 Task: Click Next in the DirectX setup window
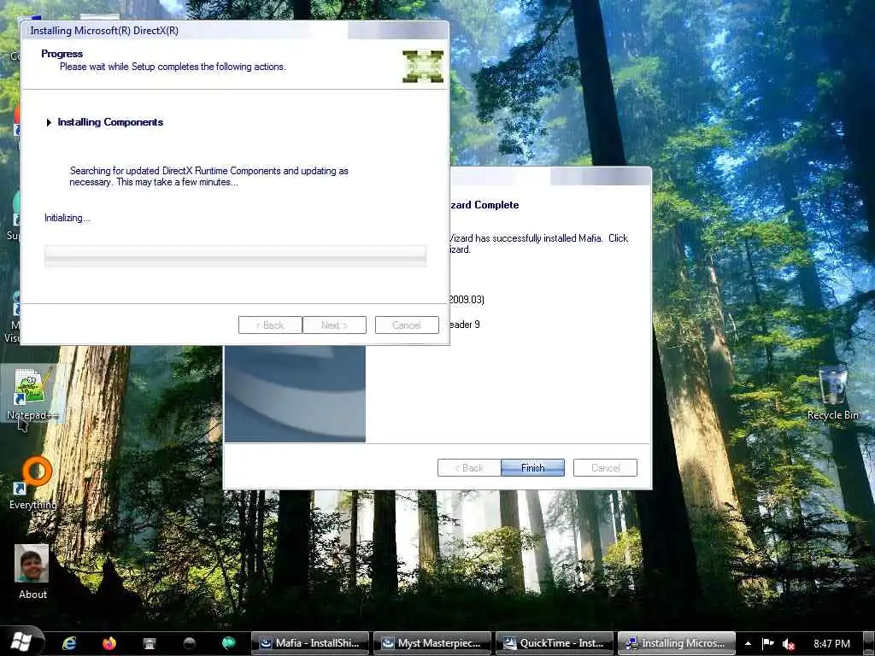[334, 325]
